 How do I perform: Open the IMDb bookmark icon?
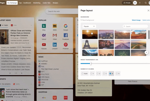click(55, 26)
